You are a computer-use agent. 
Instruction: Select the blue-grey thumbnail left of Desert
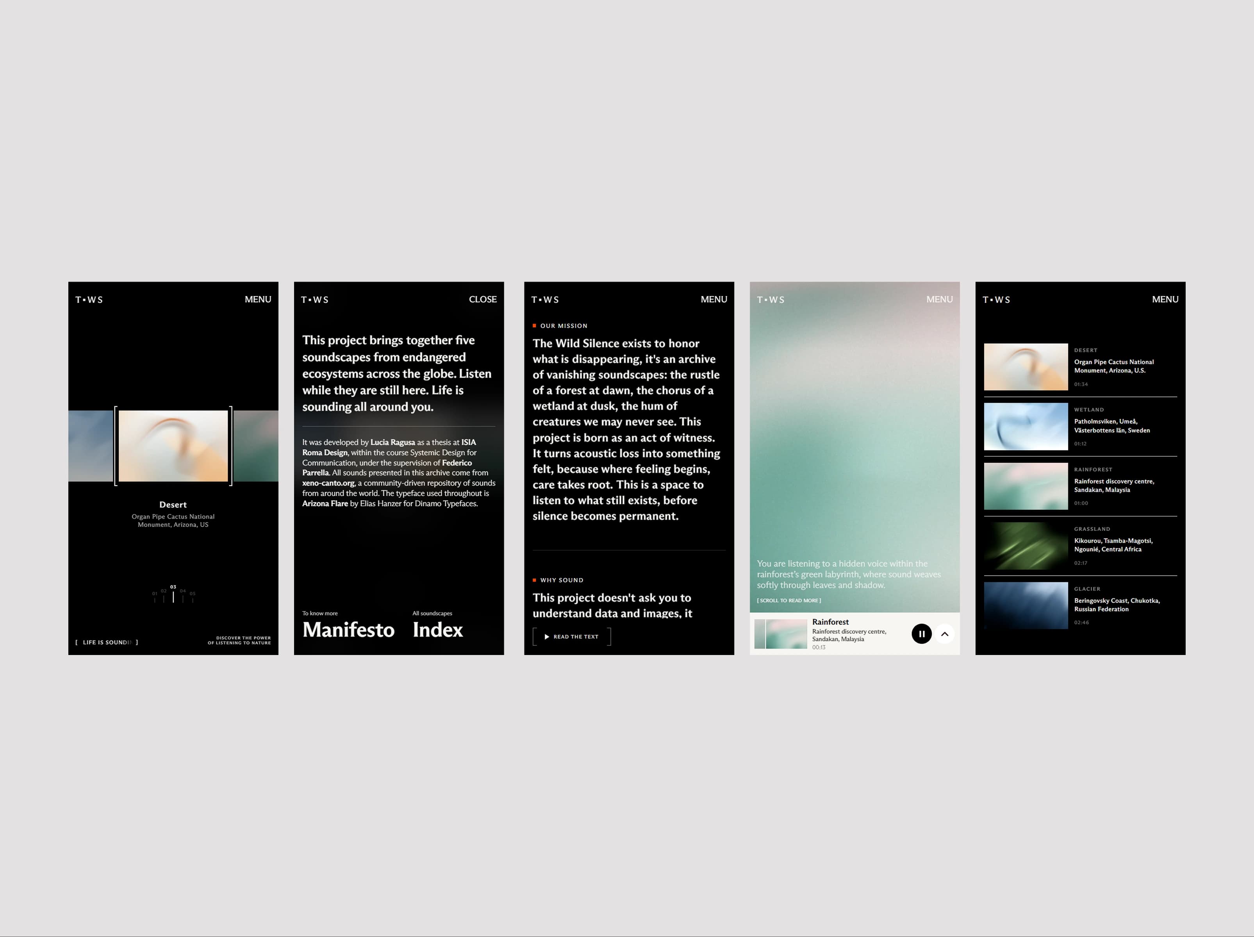coord(91,446)
